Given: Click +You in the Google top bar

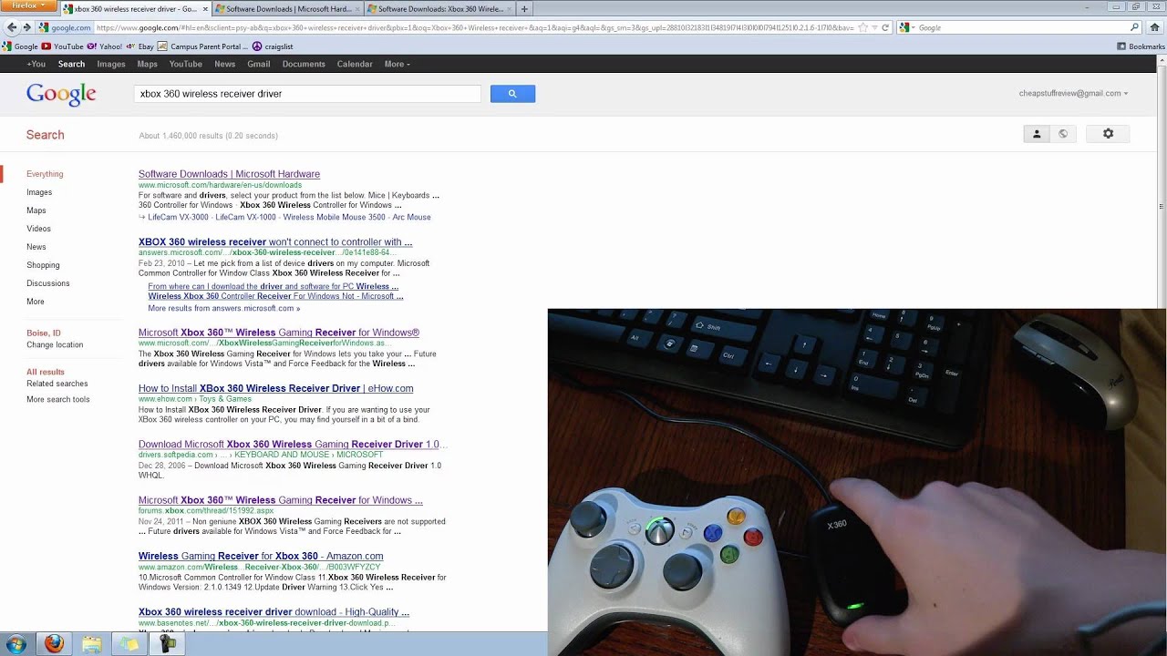Looking at the screenshot, I should 36,64.
